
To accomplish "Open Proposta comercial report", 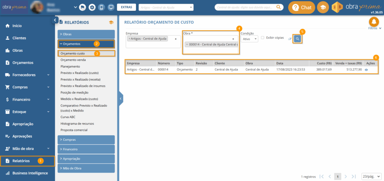I will point(74,130).
